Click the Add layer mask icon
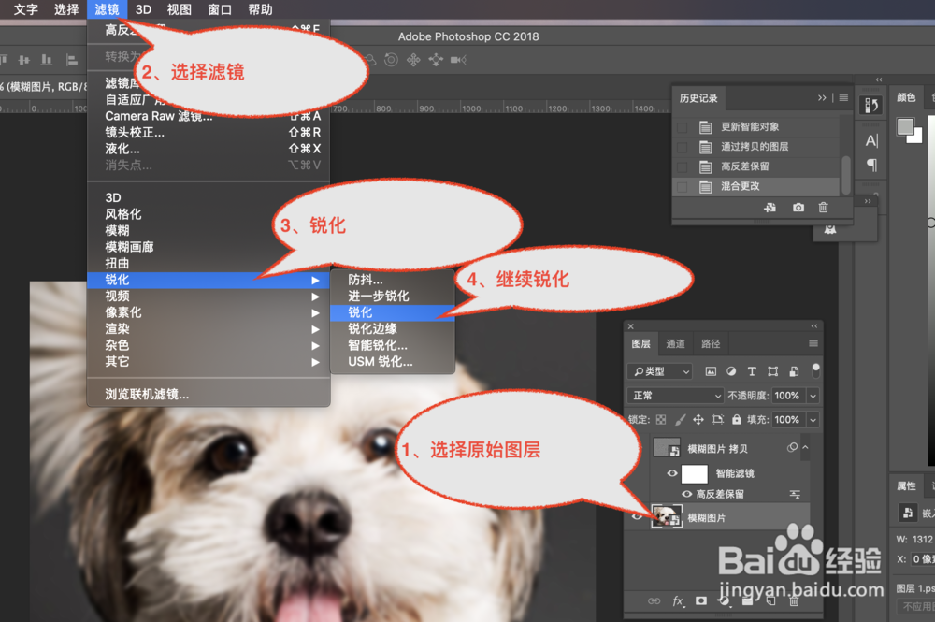 tap(701, 600)
